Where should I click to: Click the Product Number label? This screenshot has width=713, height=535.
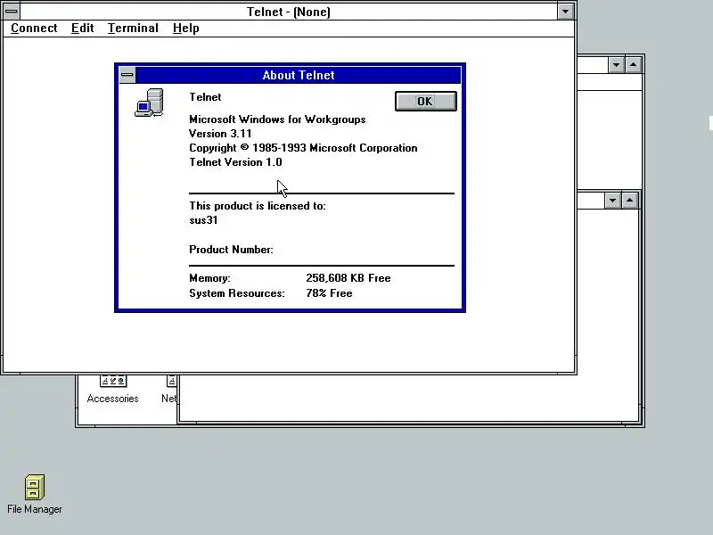point(231,250)
